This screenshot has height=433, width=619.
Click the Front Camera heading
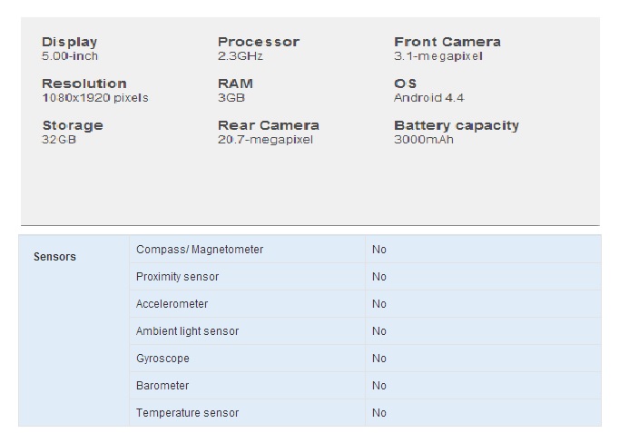tap(447, 42)
